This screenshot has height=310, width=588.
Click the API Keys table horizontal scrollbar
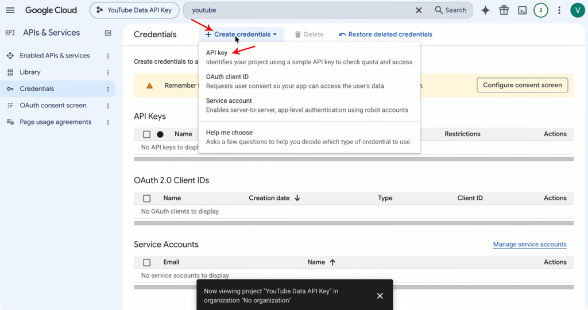pyautogui.click(x=354, y=160)
